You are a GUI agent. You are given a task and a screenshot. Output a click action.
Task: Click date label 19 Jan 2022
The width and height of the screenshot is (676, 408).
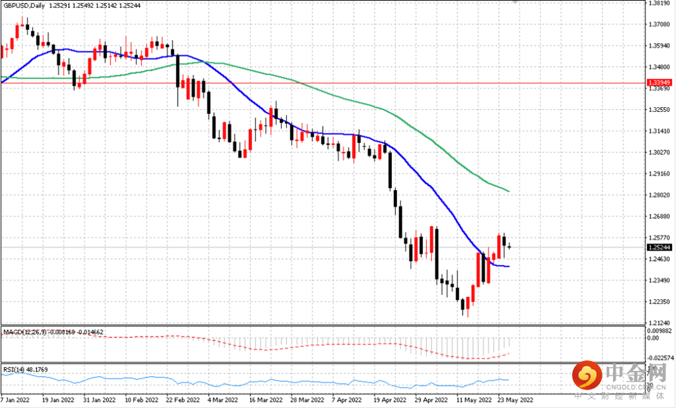click(58, 400)
